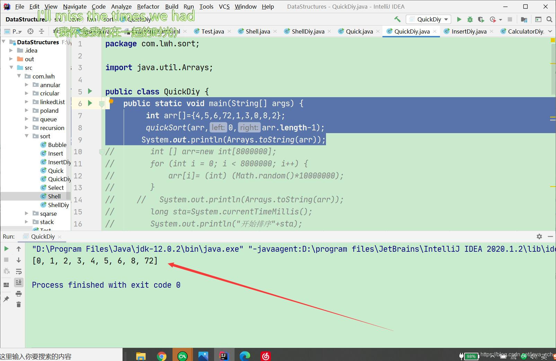Screen dimensions: 556x361
Task: Rerun QuickDiy in the Run panel
Action: [x=6, y=249]
